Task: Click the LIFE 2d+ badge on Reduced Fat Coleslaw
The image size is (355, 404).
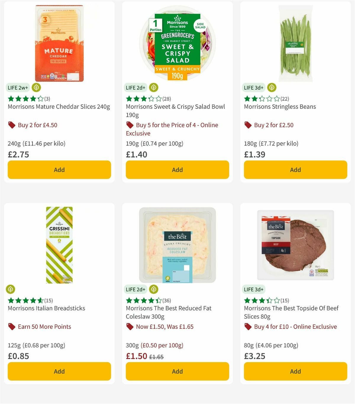Action: pos(135,289)
